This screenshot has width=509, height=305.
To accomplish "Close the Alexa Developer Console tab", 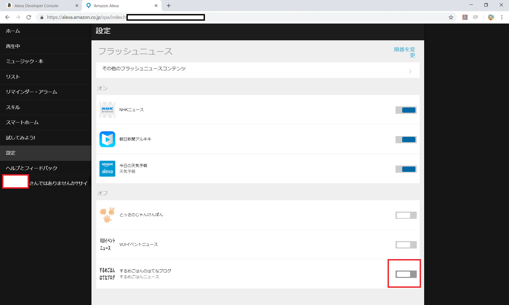I will click(x=77, y=6).
